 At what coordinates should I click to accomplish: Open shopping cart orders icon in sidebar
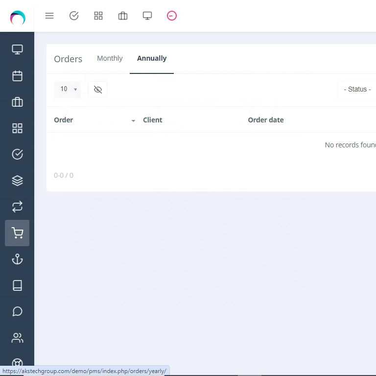pyautogui.click(x=17, y=233)
